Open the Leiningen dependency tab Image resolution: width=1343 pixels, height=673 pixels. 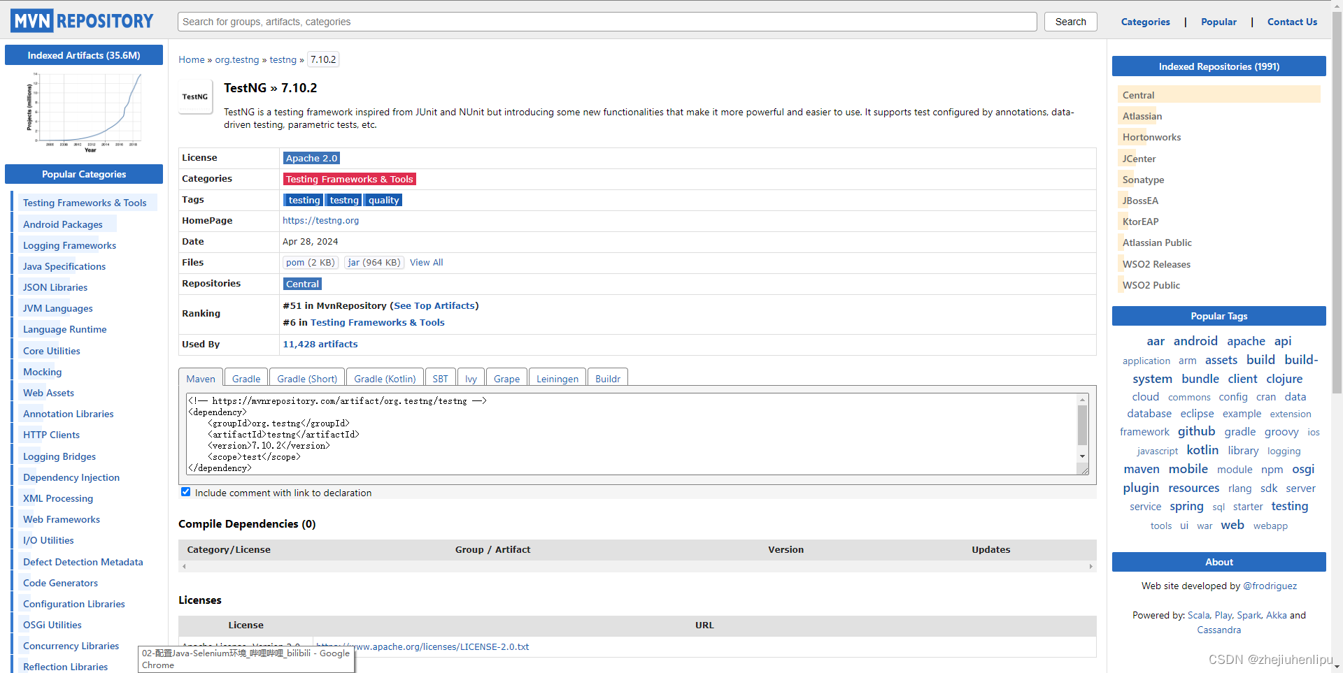[x=557, y=378]
